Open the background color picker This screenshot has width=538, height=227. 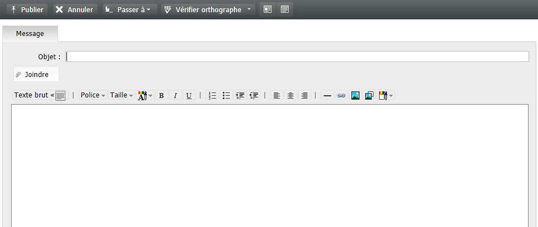click(x=386, y=95)
